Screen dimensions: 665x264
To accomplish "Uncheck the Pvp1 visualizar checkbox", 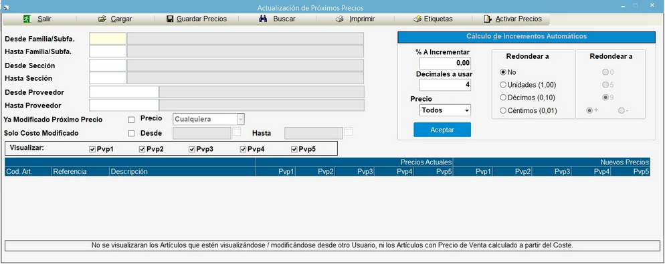I will pos(92,149).
